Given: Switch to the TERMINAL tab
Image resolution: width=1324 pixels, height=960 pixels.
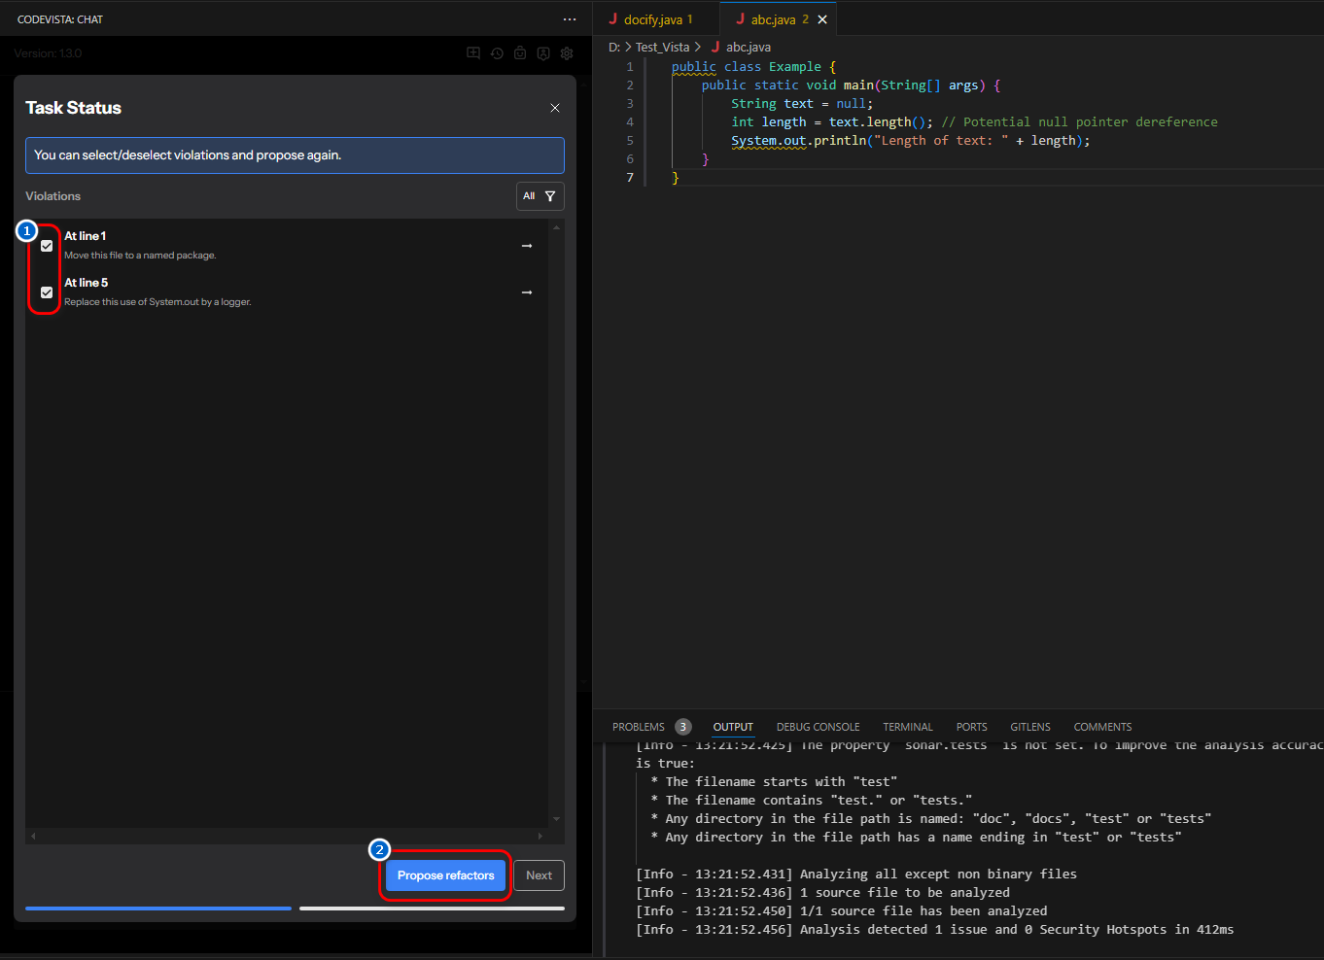Looking at the screenshot, I should point(907,727).
